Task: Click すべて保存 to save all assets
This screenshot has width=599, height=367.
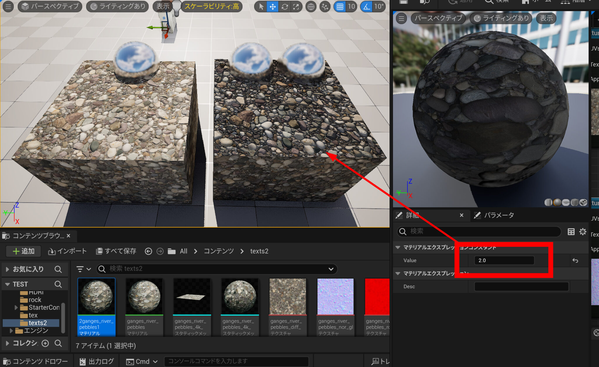Action: click(x=116, y=251)
